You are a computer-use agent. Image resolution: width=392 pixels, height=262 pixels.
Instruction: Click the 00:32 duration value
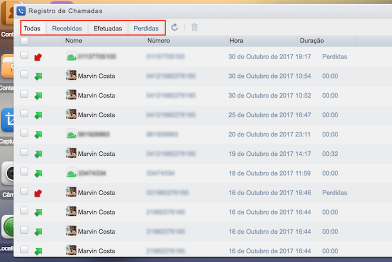[330, 154]
